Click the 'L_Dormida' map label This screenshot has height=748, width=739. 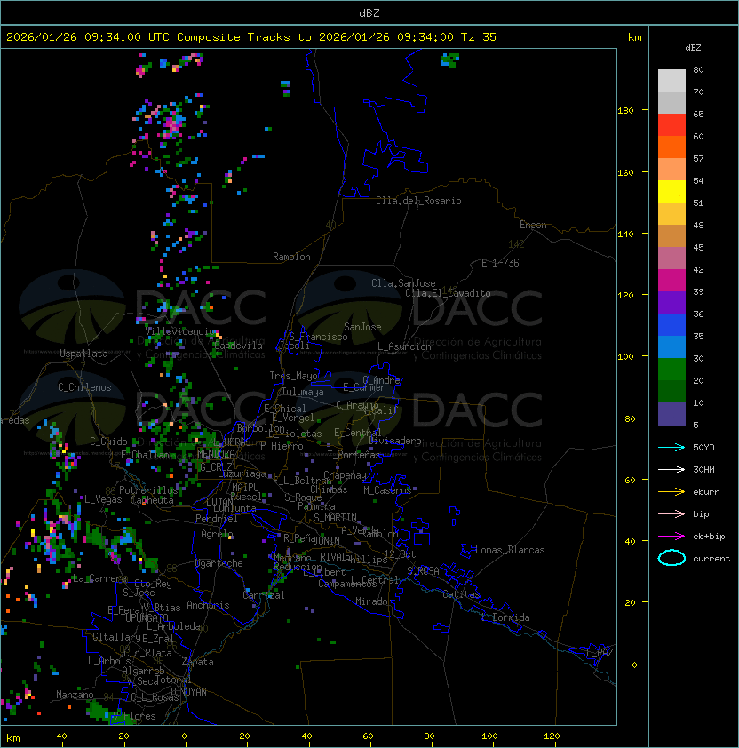point(505,617)
